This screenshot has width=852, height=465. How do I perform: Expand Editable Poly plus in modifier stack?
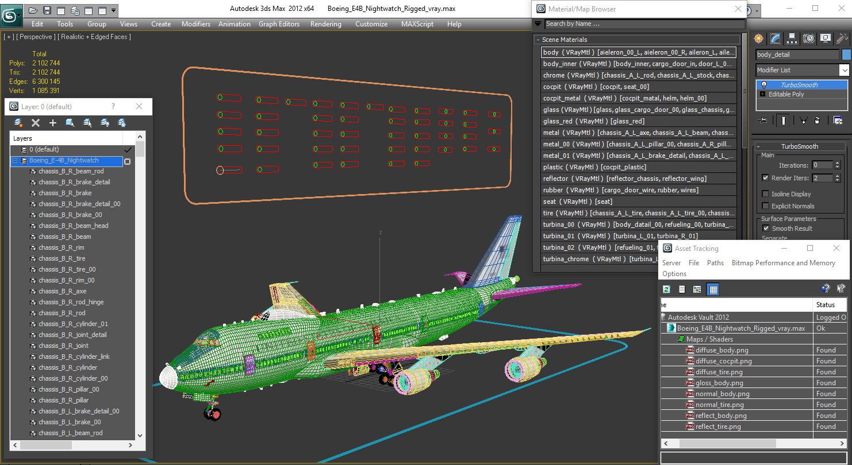click(763, 94)
